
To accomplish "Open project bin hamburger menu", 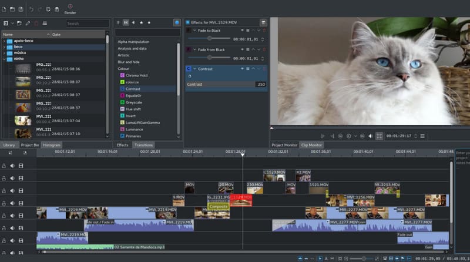I will point(45,23).
